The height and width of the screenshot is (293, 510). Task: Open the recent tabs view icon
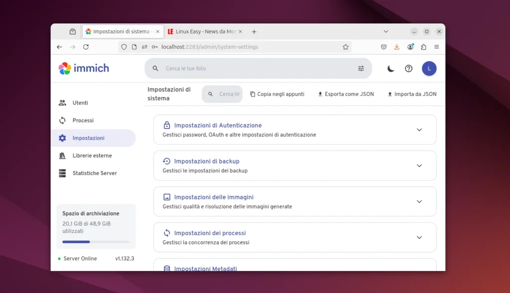pyautogui.click(x=73, y=31)
